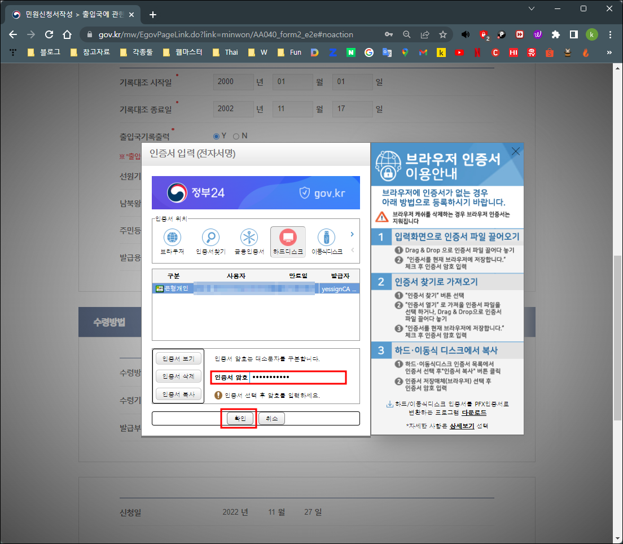Close the 브라우저 인증서 이용안내 panel
The height and width of the screenshot is (544, 623).
pos(516,151)
